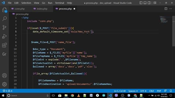The width and height of the screenshot is (175, 98).
Task: Click Ln 5, Col 40 in status bar
Action: click(x=120, y=91)
